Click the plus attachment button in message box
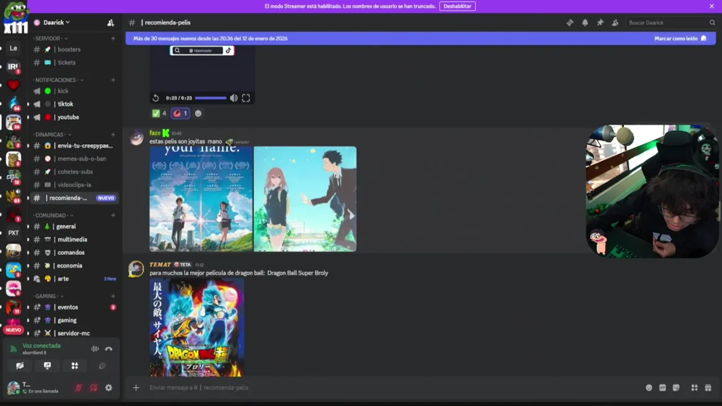Screen dimensions: 722x406 click(x=136, y=387)
